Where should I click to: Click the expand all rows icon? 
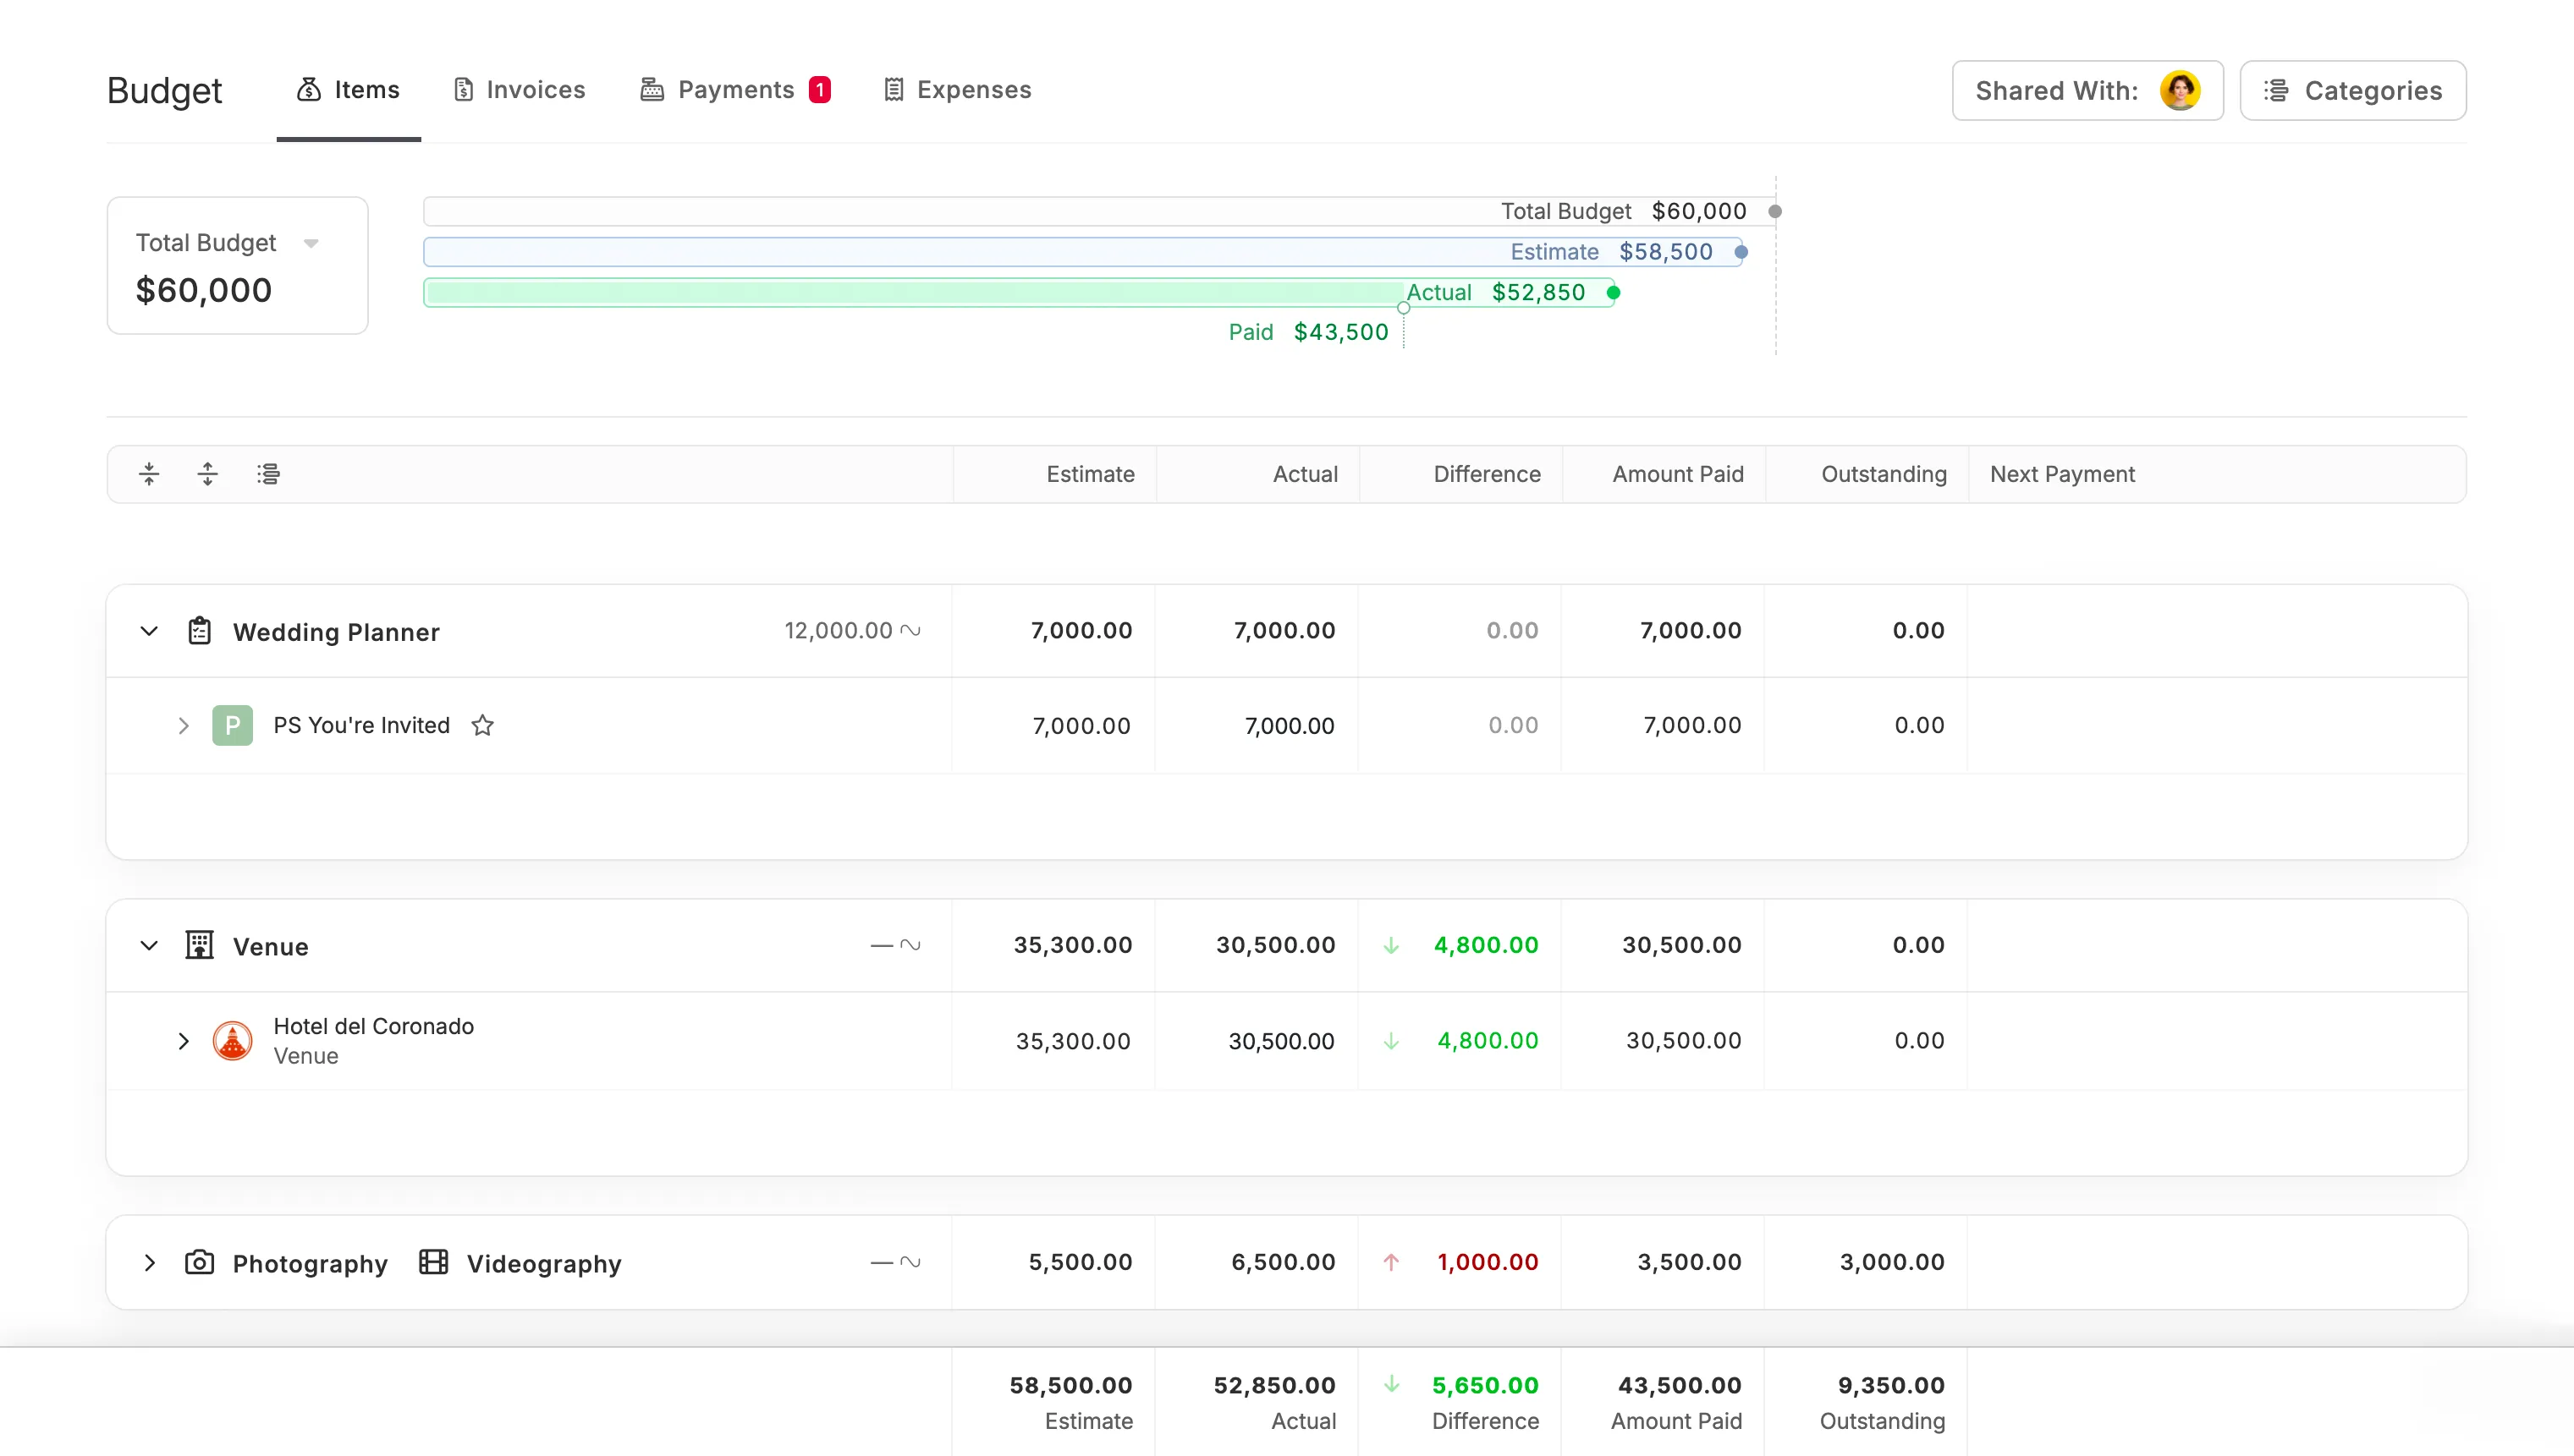click(207, 474)
